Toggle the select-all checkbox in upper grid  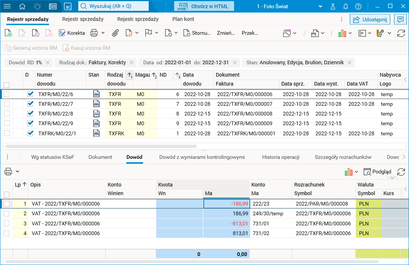click(7, 85)
